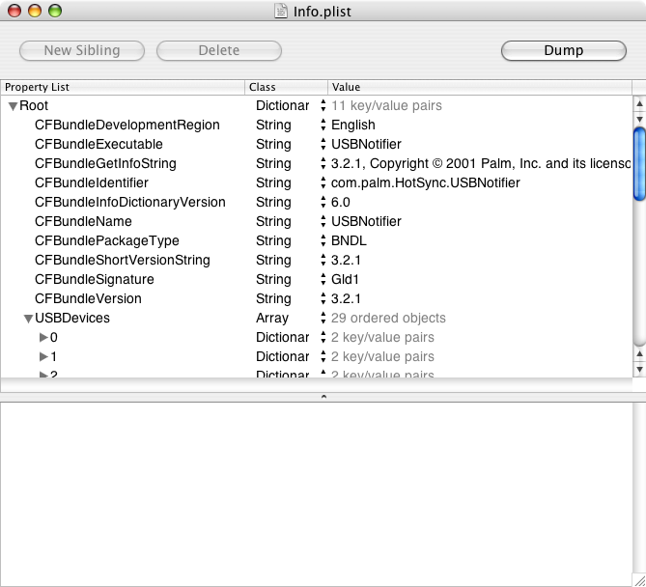Click the value com.palm.HotSync.USBNotifier
Image resolution: width=646 pixels, height=587 pixels.
(x=426, y=182)
